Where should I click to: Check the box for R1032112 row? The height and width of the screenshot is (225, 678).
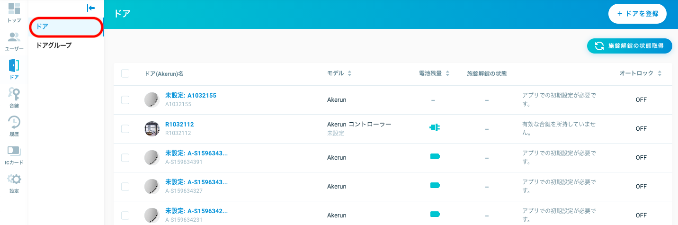125,129
